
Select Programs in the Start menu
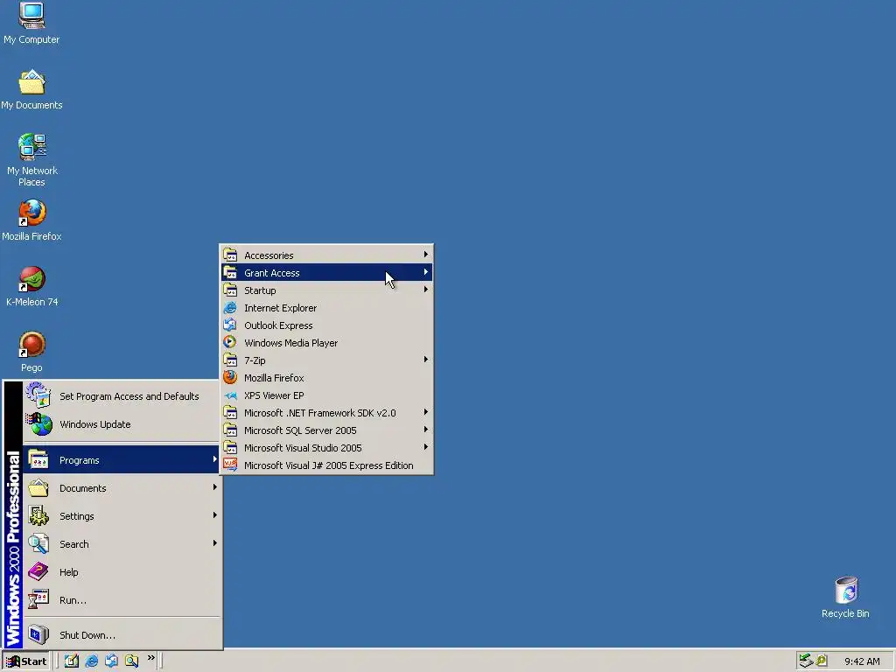pos(121,460)
